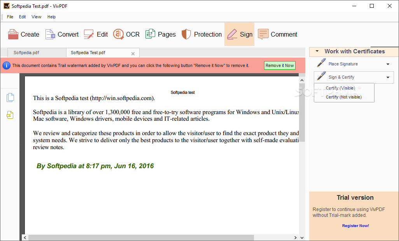This screenshot has height=241, width=399.
Task: Open the Edit menu in menu bar
Action: [x=23, y=17]
